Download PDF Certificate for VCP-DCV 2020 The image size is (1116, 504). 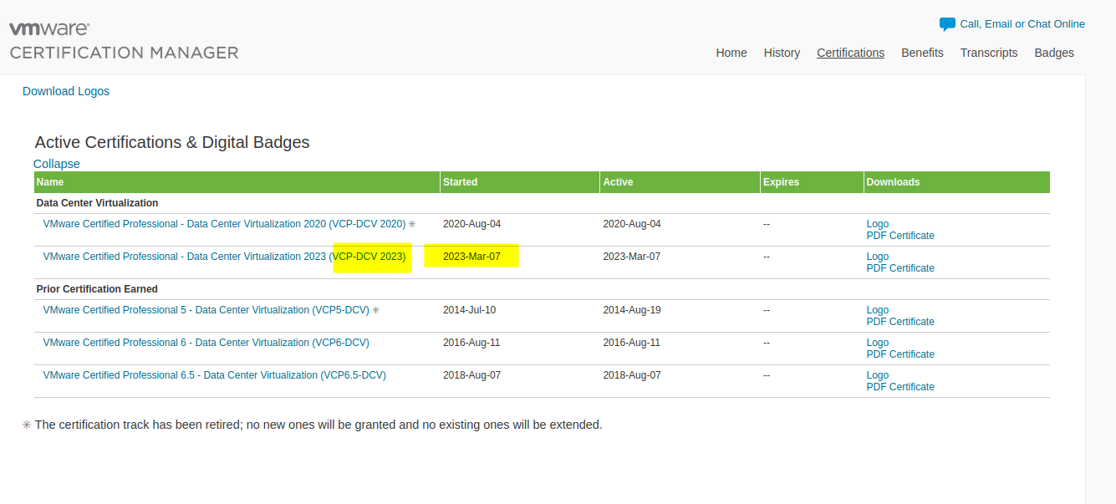coord(900,236)
